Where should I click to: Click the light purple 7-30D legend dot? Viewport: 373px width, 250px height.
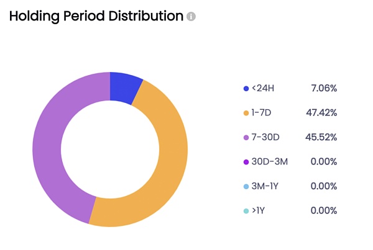[x=246, y=137]
